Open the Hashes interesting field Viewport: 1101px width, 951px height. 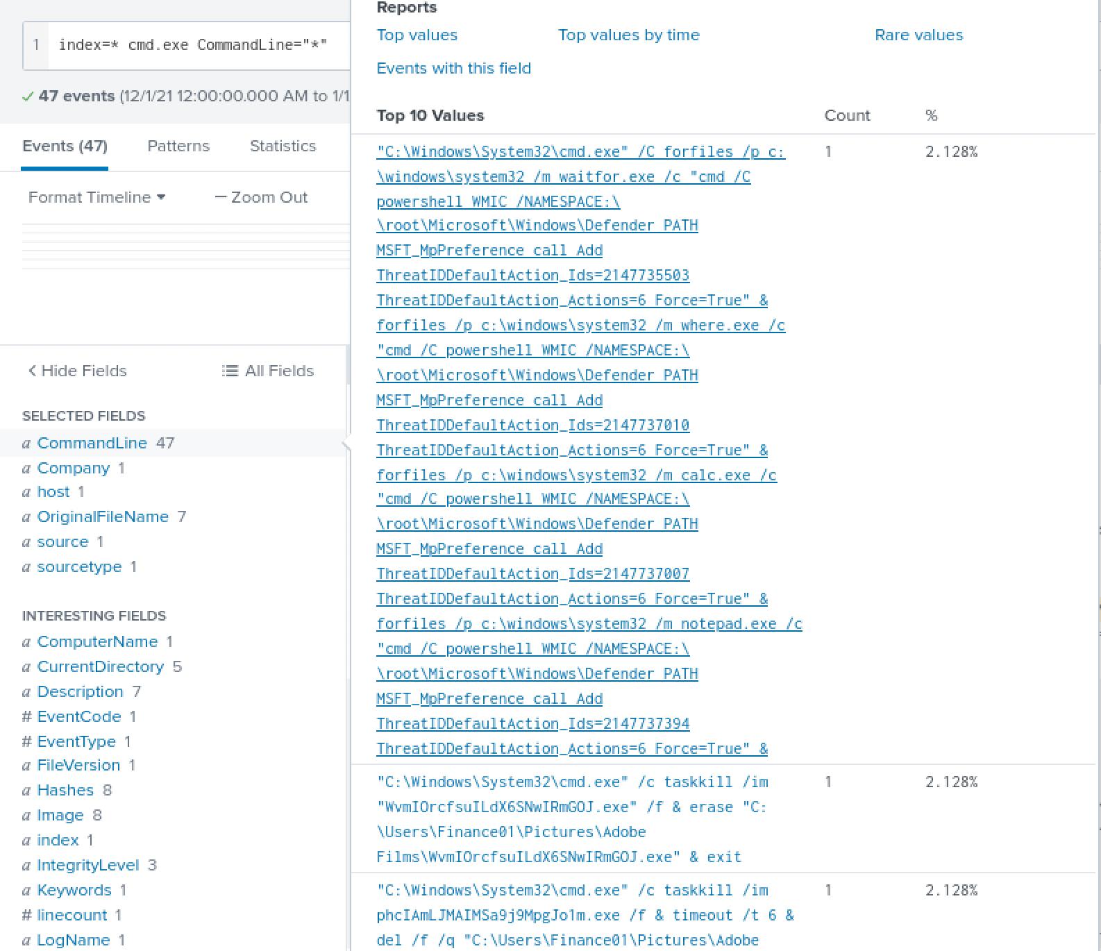point(65,790)
